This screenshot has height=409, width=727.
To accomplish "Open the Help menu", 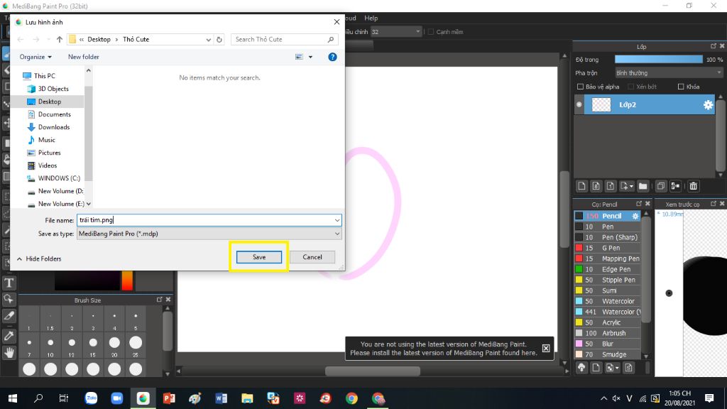I will [371, 18].
